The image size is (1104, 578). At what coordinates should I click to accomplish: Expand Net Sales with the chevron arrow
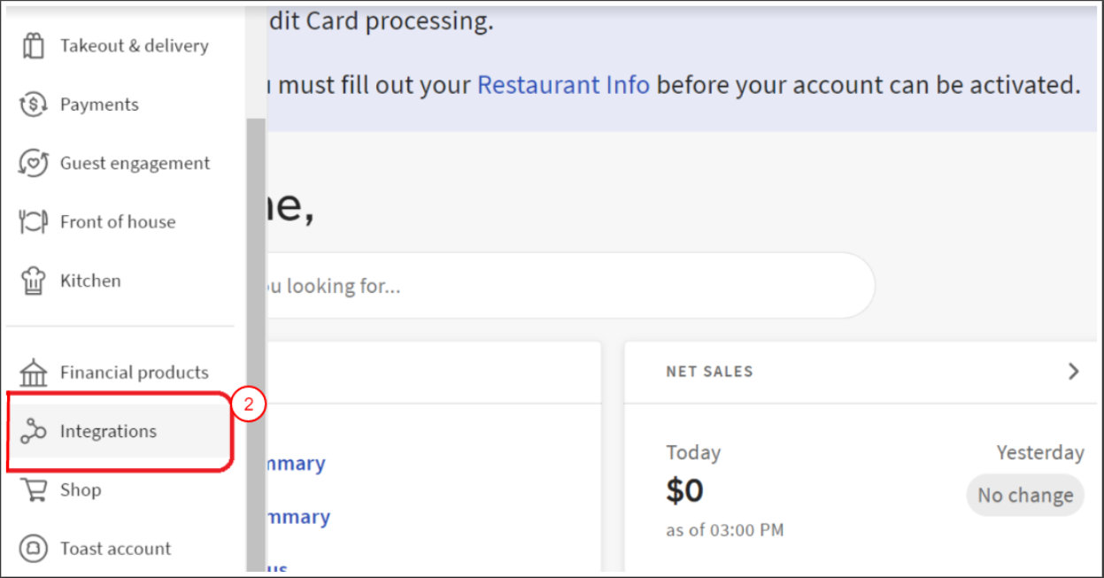pyautogui.click(x=1073, y=372)
